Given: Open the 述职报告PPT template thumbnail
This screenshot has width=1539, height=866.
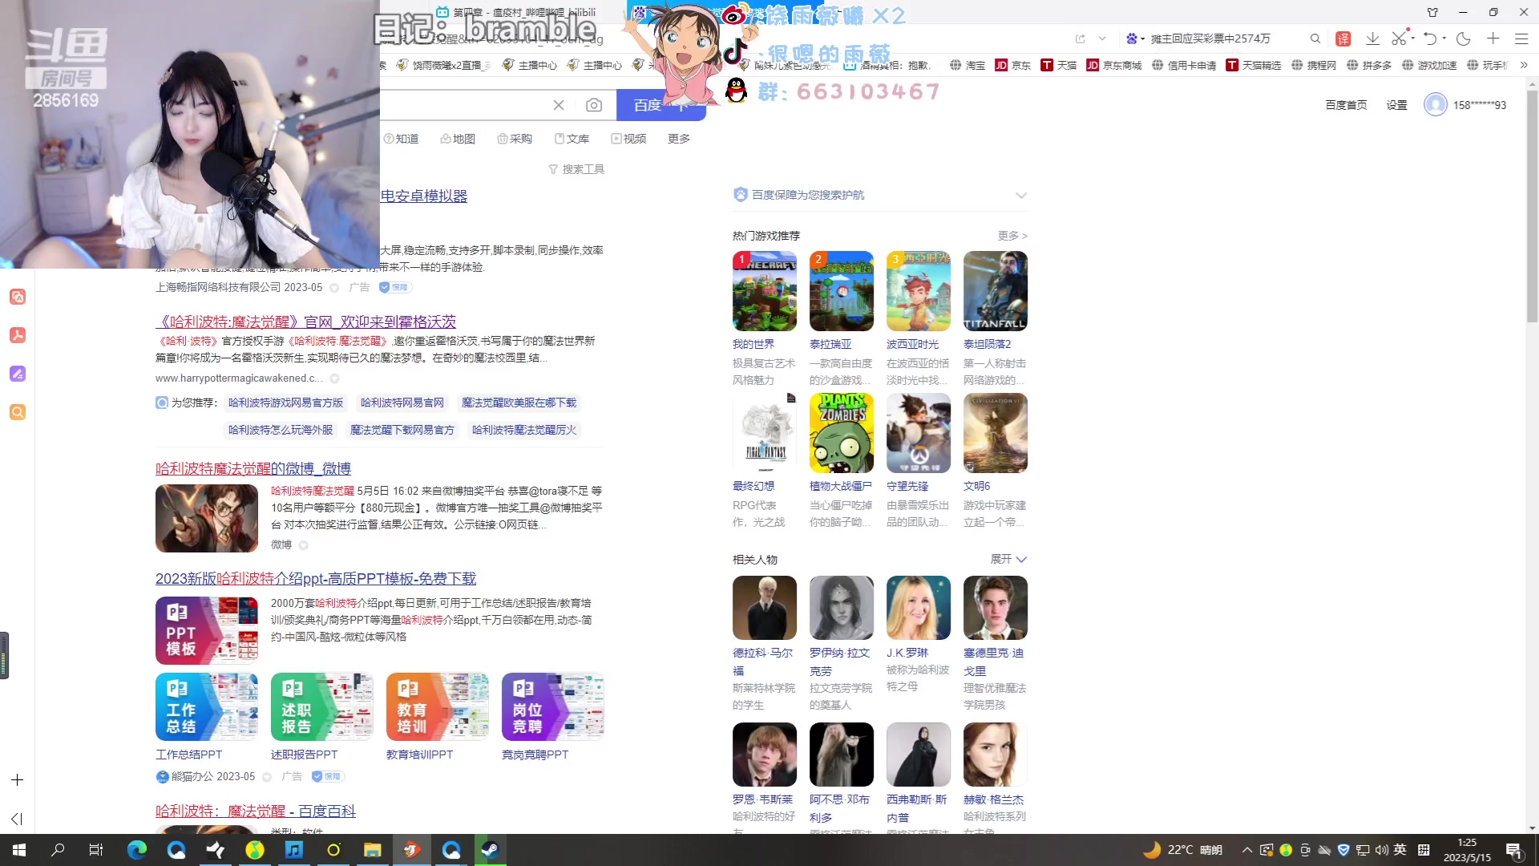Looking at the screenshot, I should (x=322, y=707).
